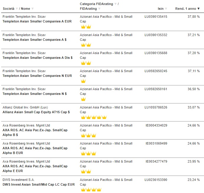
Task: Open Templeton Asian Smaller Companies A Dis $
Action: [37, 58]
